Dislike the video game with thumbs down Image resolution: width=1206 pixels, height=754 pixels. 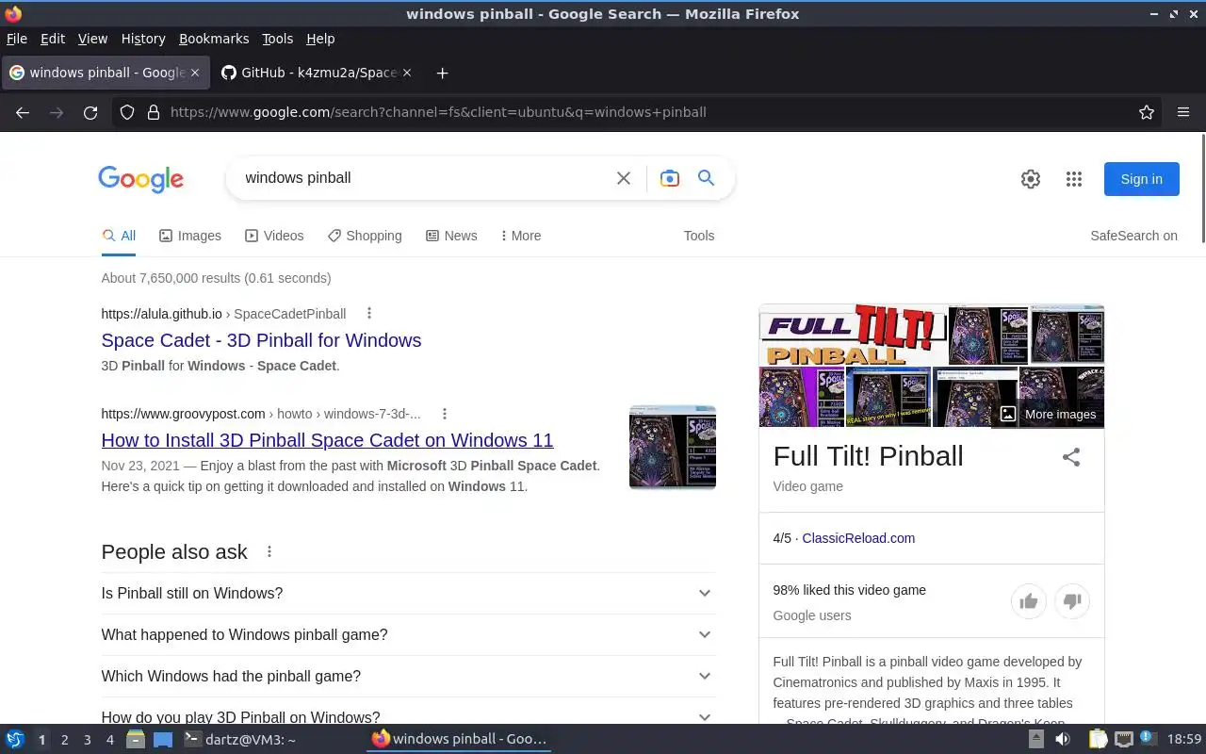(1072, 601)
